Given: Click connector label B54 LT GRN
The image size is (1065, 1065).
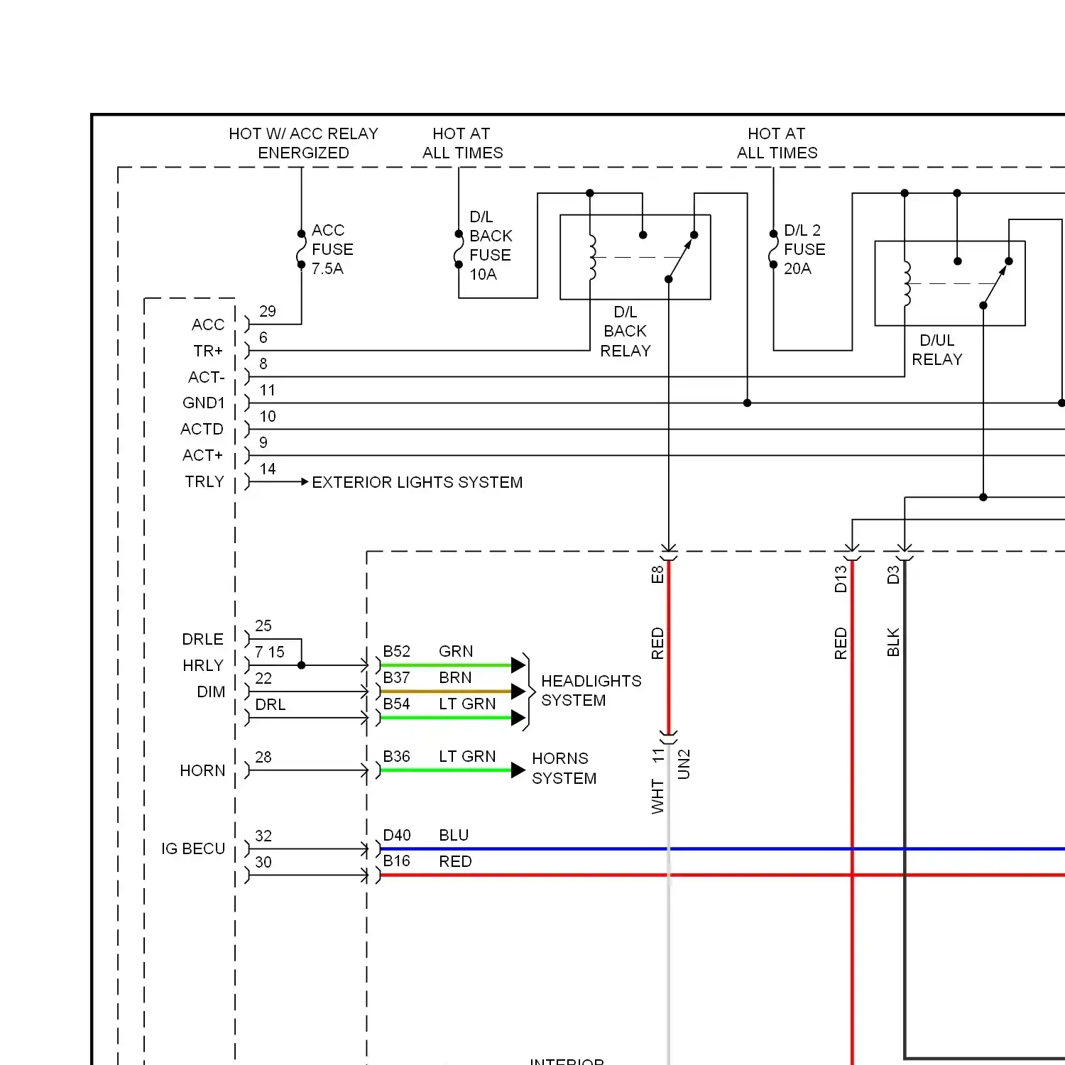Looking at the screenshot, I should (439, 704).
